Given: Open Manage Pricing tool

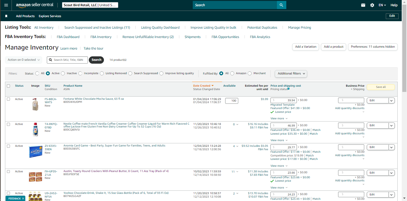Looking at the screenshot, I should click(x=299, y=27).
